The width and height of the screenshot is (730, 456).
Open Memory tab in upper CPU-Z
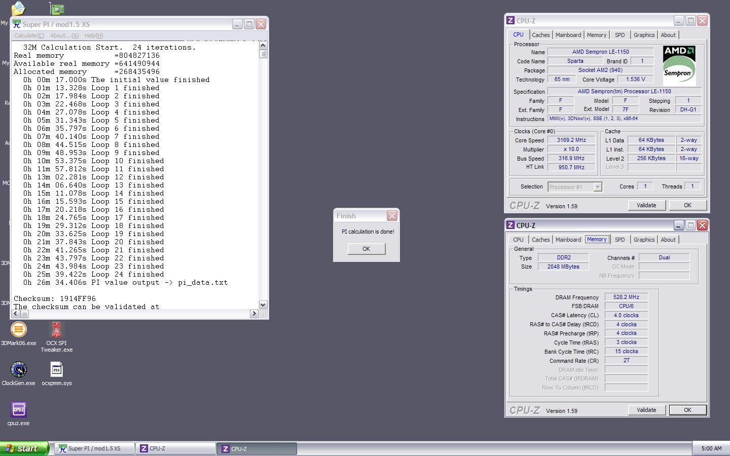click(x=597, y=35)
